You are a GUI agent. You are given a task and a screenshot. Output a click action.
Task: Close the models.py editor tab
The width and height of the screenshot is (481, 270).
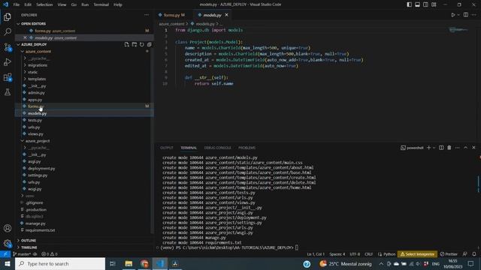227,15
